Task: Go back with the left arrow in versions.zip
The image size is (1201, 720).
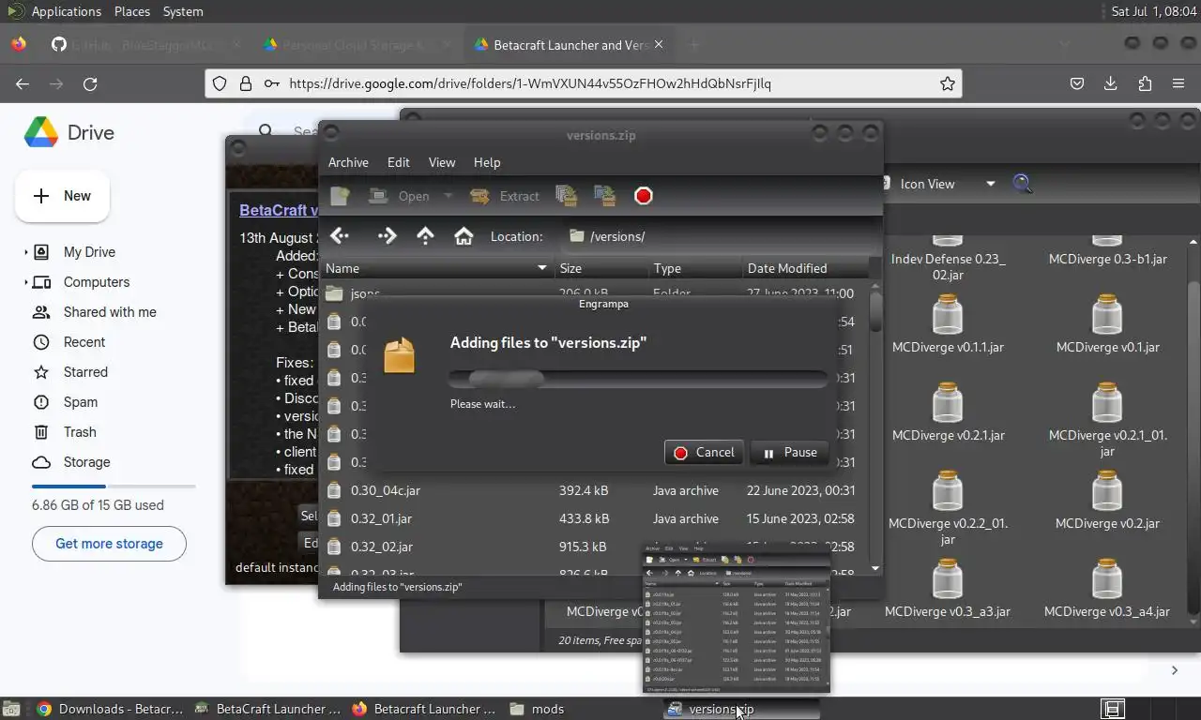Action: click(x=340, y=236)
